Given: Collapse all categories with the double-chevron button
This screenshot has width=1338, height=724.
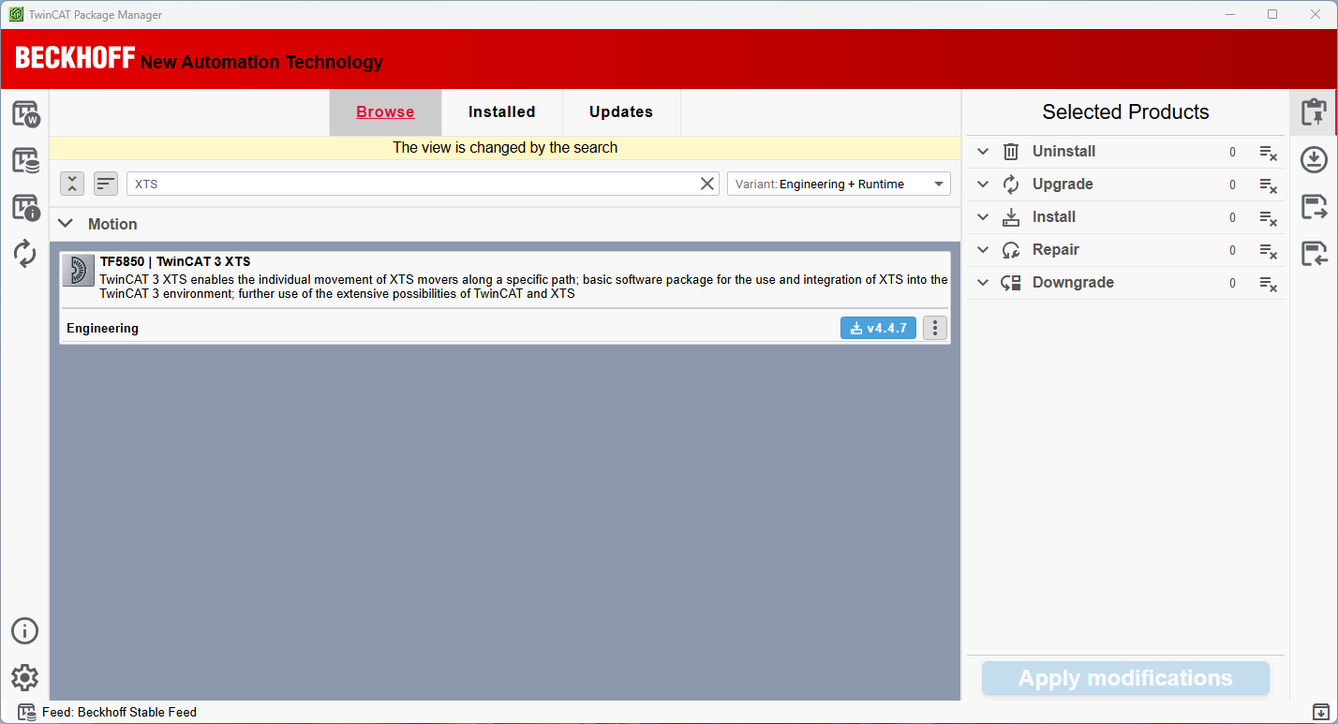Looking at the screenshot, I should [x=72, y=184].
